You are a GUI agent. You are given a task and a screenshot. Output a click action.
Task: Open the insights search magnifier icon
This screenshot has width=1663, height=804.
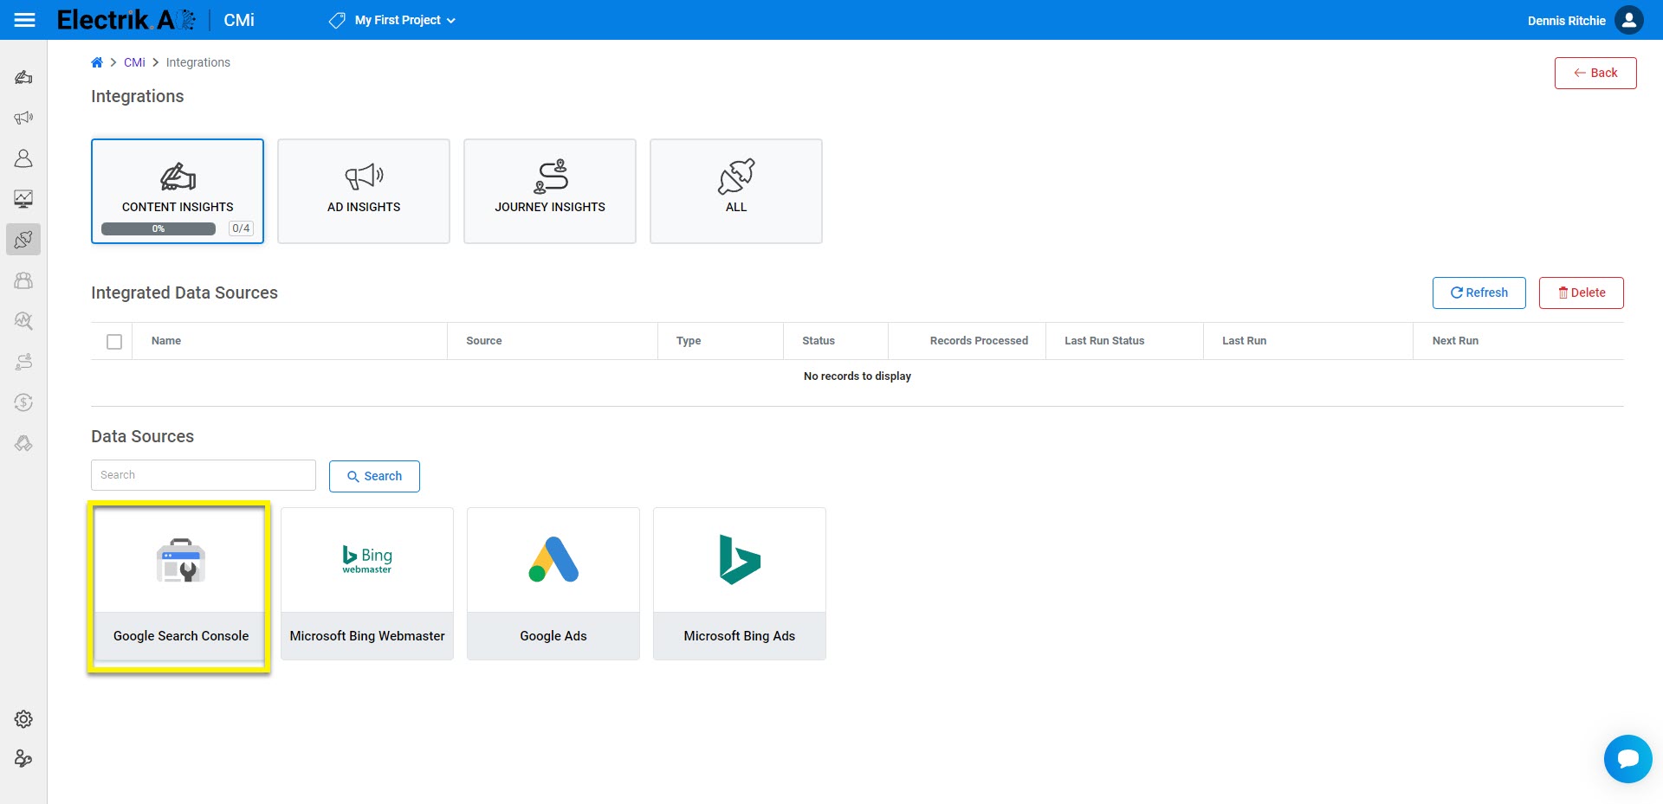(23, 320)
